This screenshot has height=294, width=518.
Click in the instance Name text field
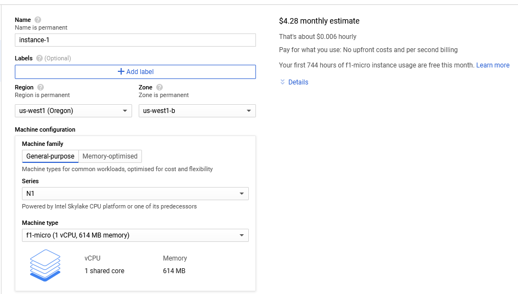135,40
